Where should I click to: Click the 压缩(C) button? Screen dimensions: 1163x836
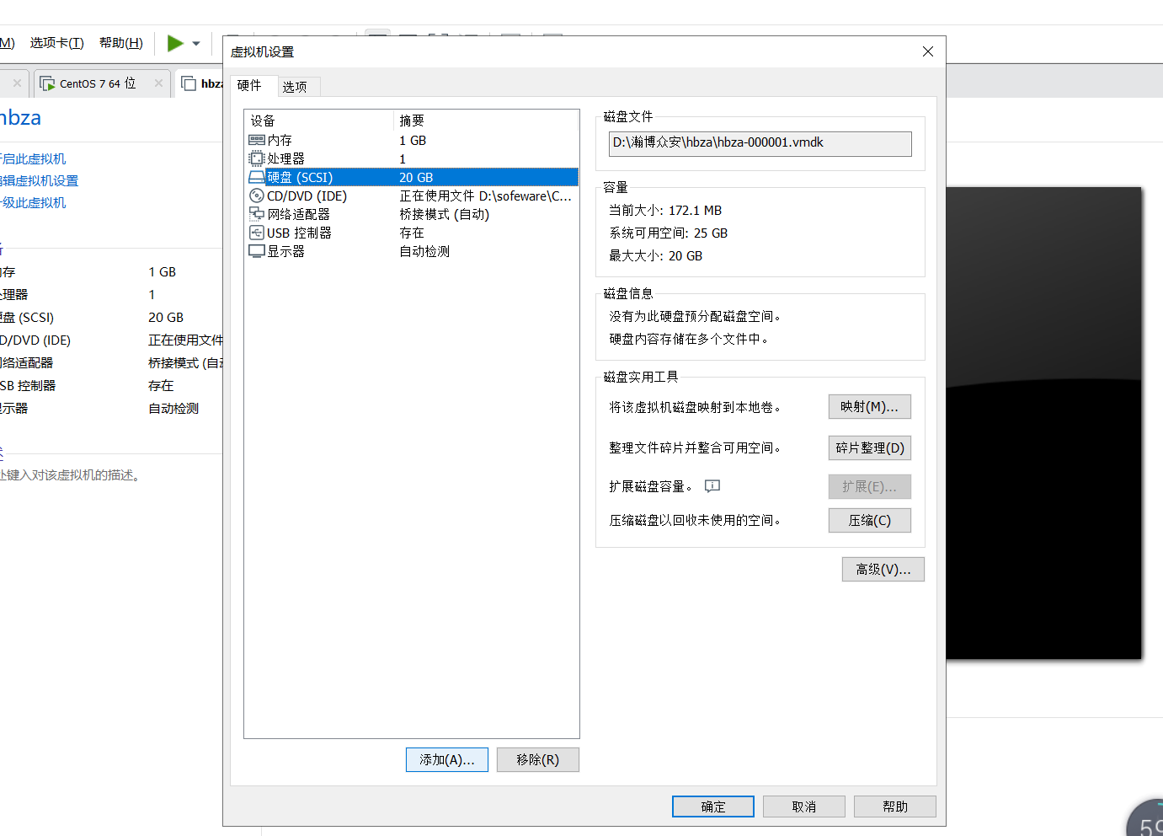(x=870, y=520)
